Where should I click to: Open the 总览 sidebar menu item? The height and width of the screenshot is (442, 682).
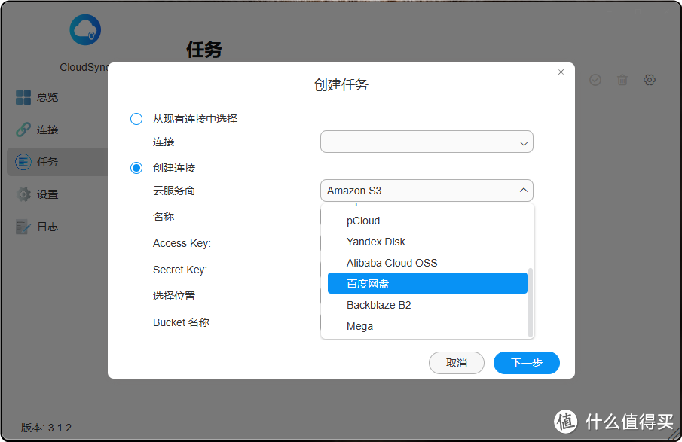pos(57,97)
